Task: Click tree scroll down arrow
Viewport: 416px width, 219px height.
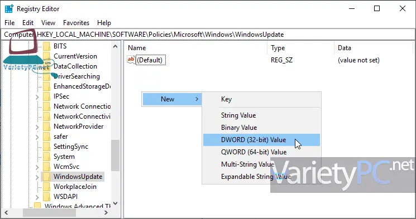Action: 115,203
